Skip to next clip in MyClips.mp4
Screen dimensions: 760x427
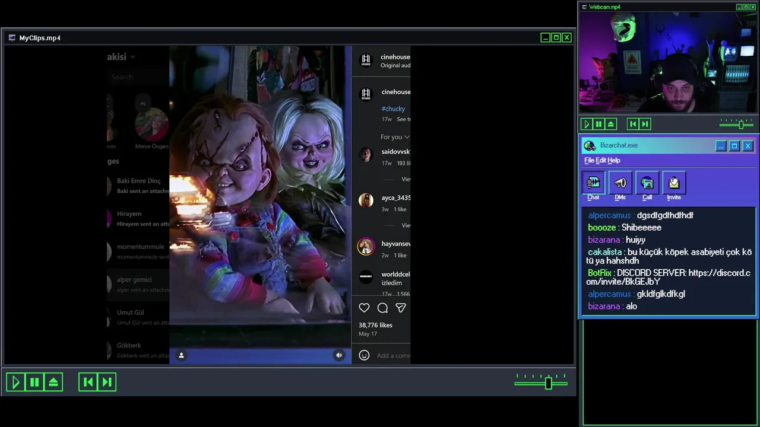click(107, 383)
